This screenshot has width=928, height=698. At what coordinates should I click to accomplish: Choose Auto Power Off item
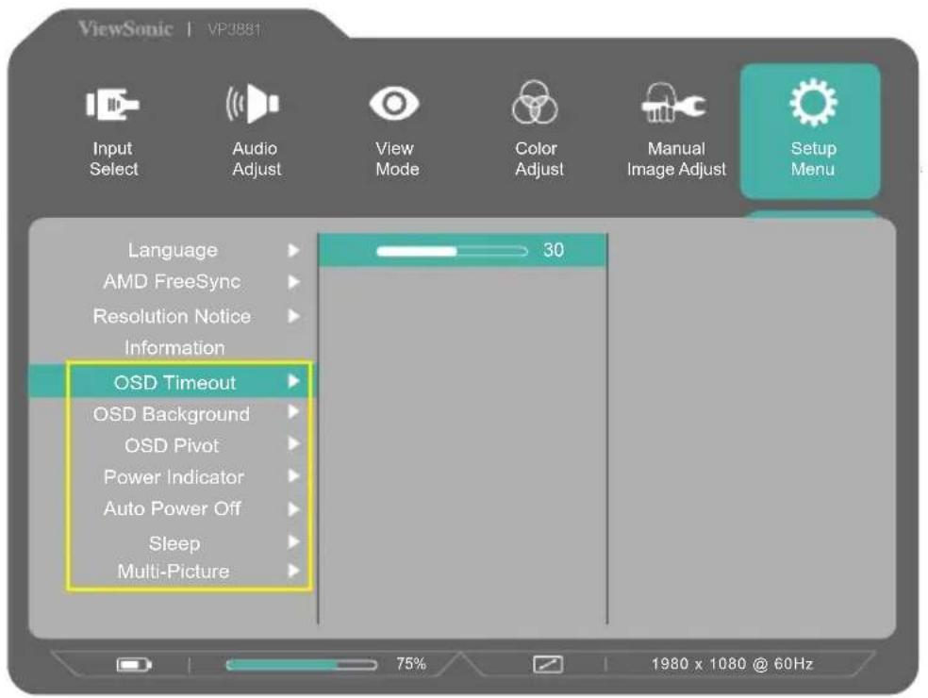click(x=173, y=508)
